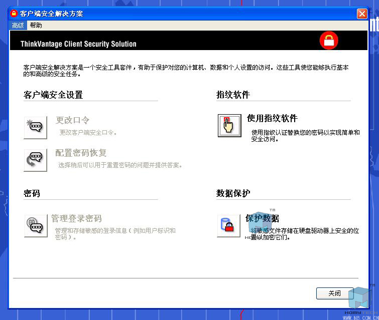This screenshot has height=320, width=379.
Task: Select the 更改口令 text label
Action: [x=73, y=120]
